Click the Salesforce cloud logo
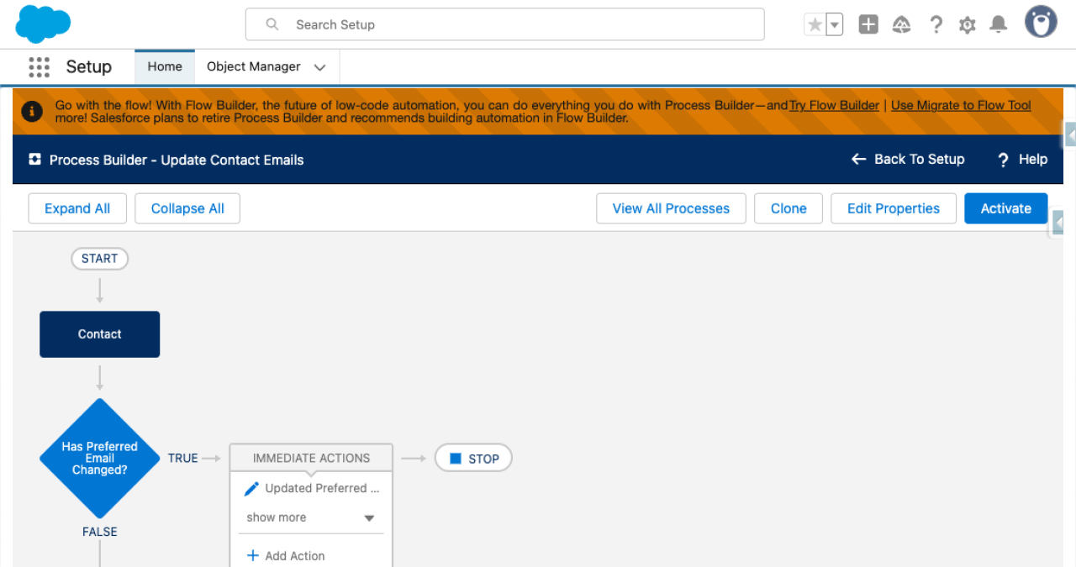The height and width of the screenshot is (567, 1076). 42,24
